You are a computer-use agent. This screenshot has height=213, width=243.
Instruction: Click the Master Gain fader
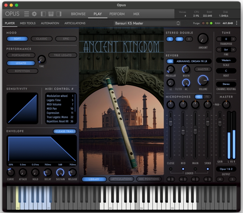click(x=220, y=122)
